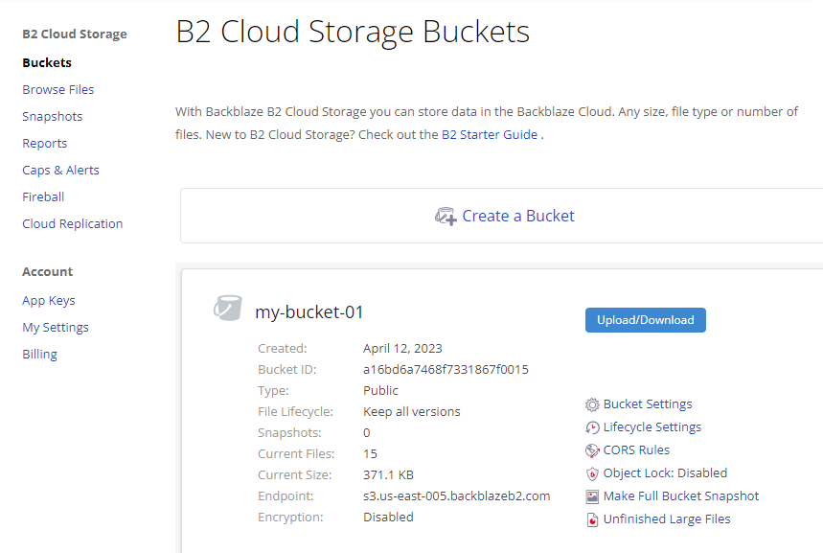The image size is (823, 553).
Task: Open Browse Files in the sidebar
Action: click(x=58, y=90)
